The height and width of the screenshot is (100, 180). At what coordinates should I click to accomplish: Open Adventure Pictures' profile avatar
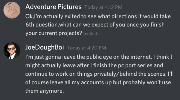pos(12,10)
